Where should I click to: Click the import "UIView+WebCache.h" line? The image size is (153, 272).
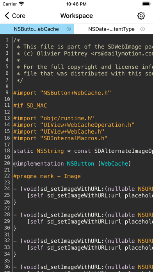pyautogui.click(x=59, y=131)
